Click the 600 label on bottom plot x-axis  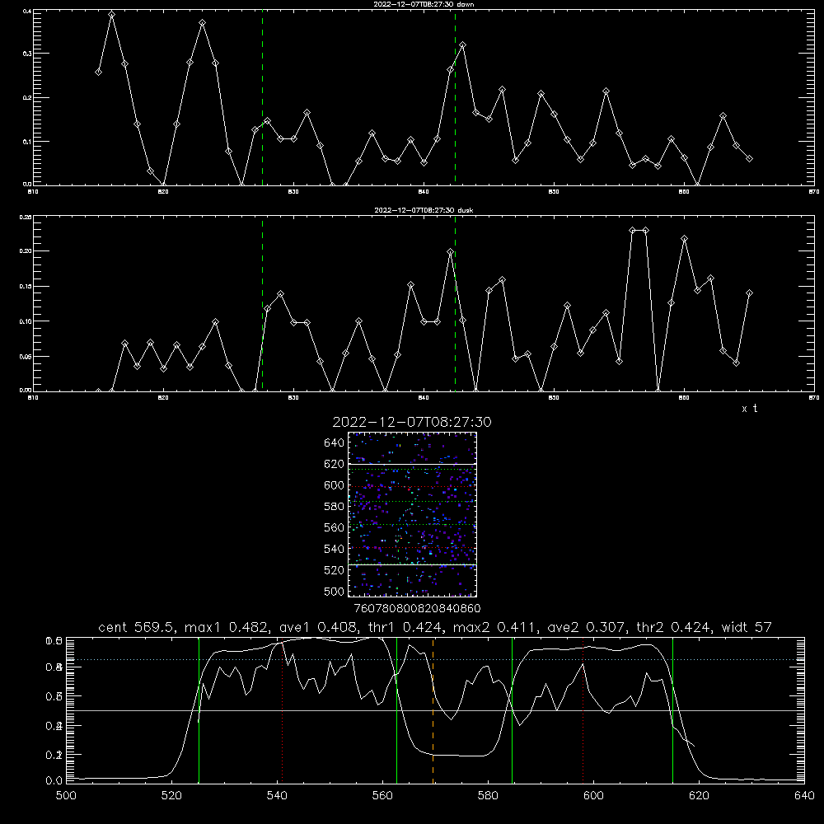(593, 796)
